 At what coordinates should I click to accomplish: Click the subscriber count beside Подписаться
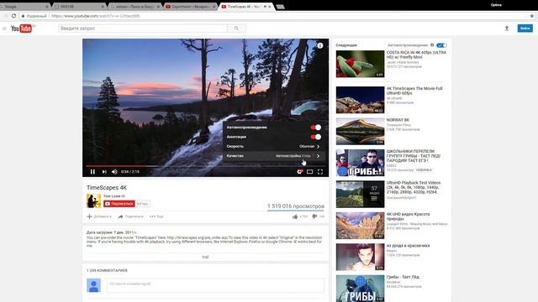142,204
